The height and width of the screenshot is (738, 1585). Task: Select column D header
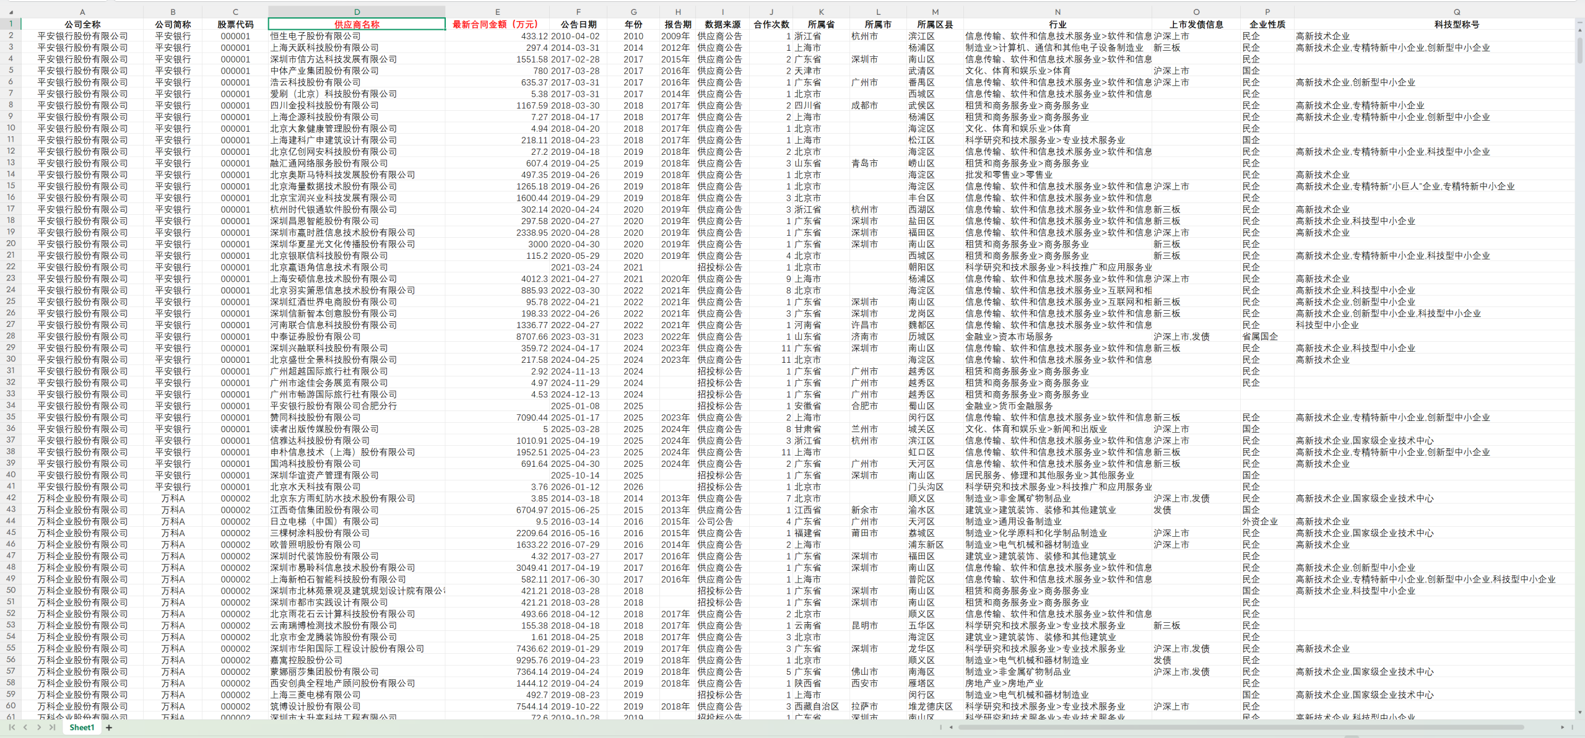pyautogui.click(x=357, y=12)
